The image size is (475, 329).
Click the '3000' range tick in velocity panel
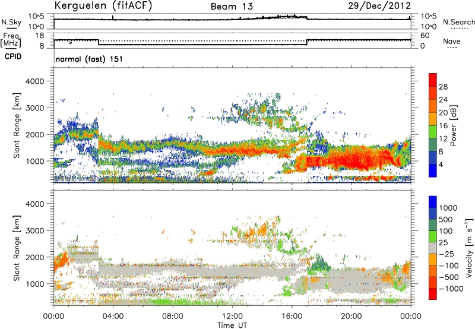pos(35,230)
